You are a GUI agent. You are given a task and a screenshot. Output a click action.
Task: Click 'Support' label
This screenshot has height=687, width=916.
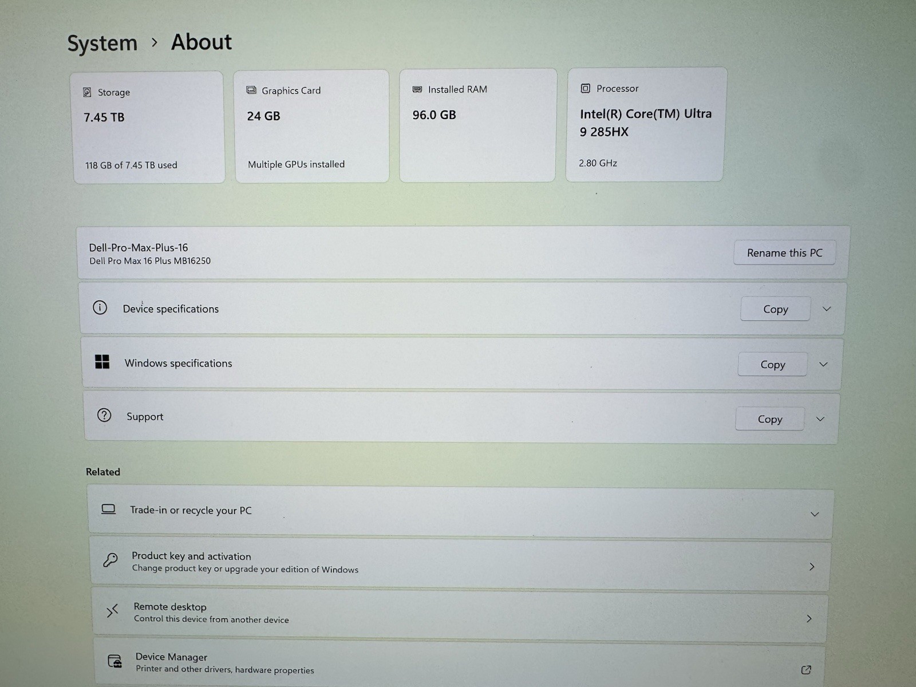145,417
